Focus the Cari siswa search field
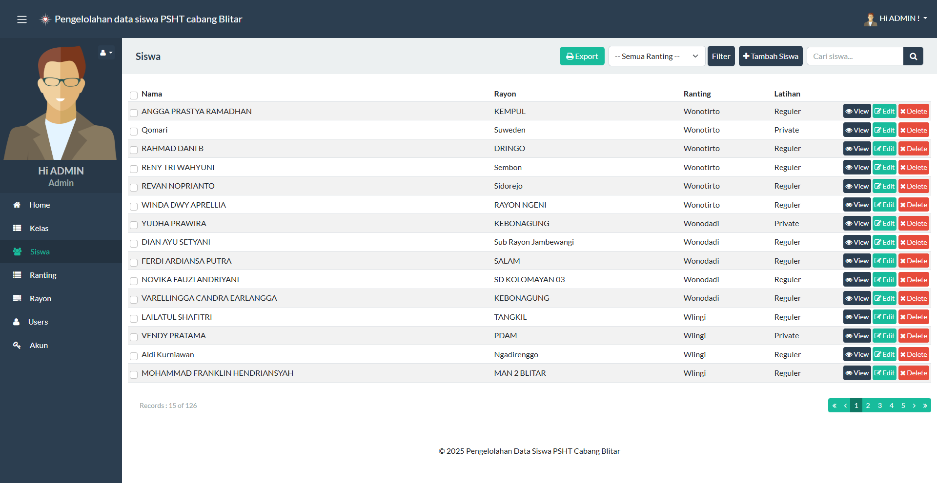The width and height of the screenshot is (937, 483). (855, 57)
